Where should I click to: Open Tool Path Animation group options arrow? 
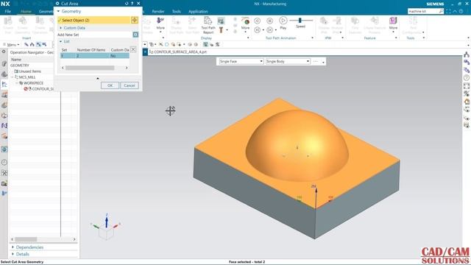click(x=312, y=38)
